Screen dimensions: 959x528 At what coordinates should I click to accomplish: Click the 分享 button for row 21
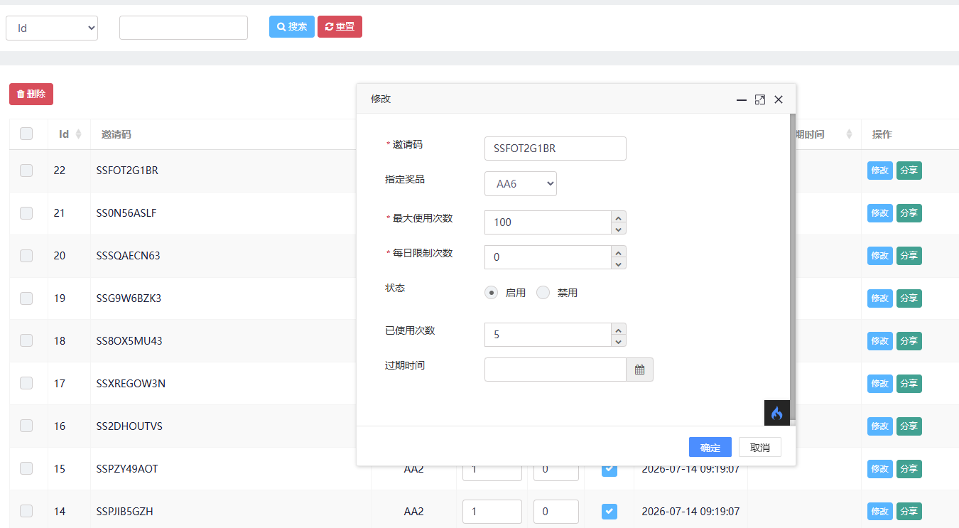tap(909, 212)
